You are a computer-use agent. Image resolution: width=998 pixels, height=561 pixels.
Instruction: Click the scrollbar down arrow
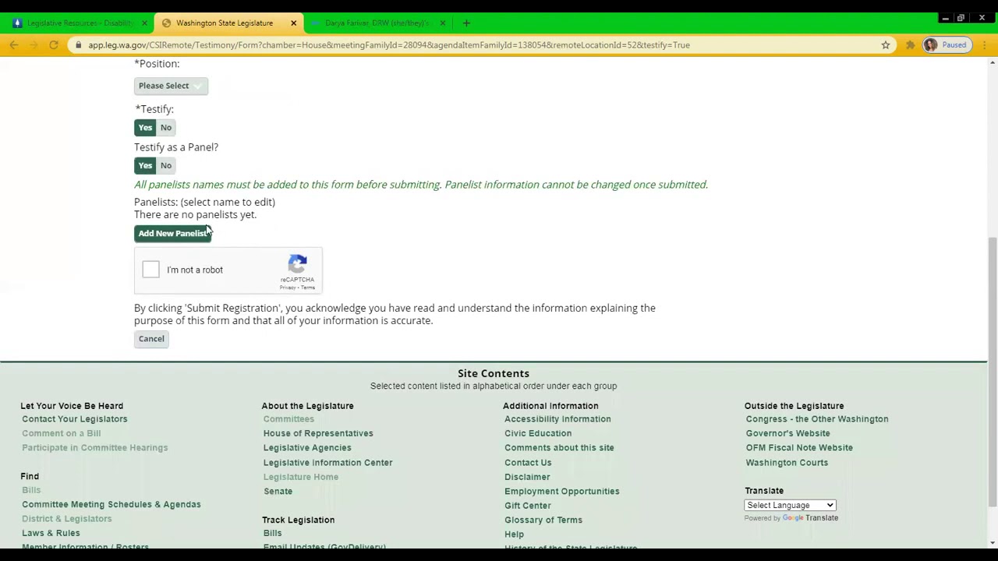992,542
